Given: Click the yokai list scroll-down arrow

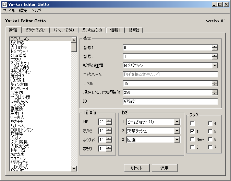Looking at the screenshot, I should [x=74, y=168].
